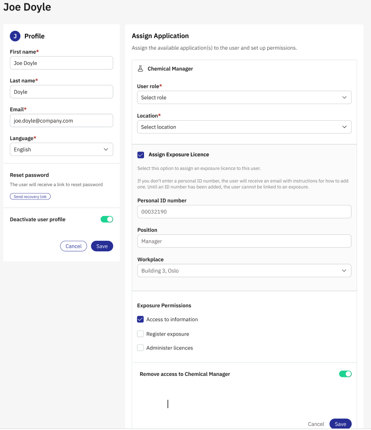Viewport: 371px width, 430px height.
Task: Expand the Select location dropdown
Action: click(244, 127)
